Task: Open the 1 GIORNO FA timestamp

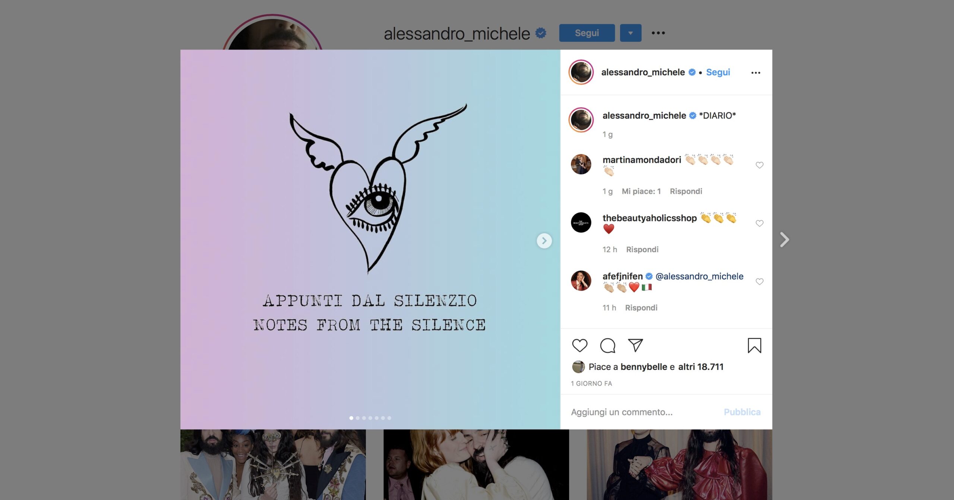Action: point(591,383)
